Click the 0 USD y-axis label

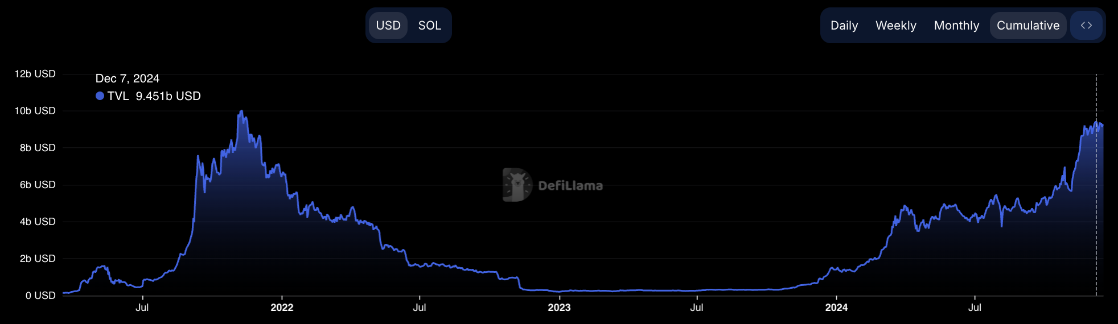point(40,296)
